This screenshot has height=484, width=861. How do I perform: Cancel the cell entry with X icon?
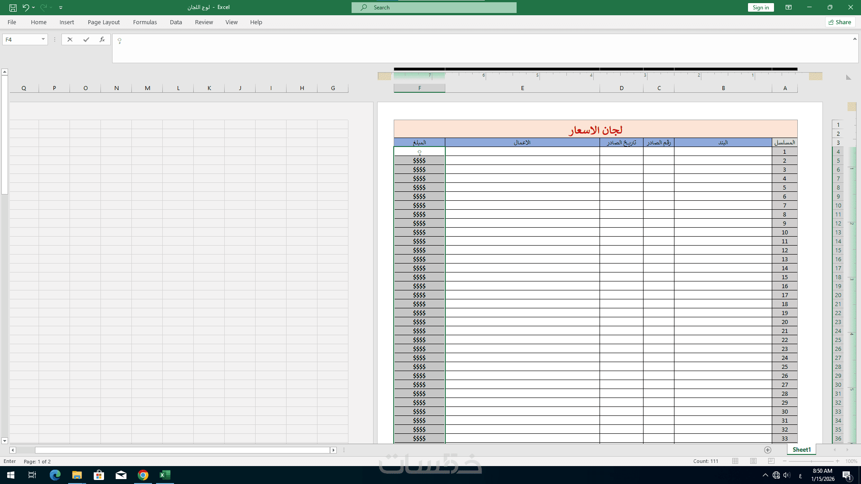tap(70, 39)
